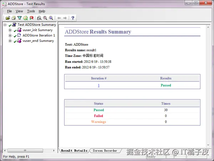
Task: Click the Print toolbar icon
Action: point(14,18)
